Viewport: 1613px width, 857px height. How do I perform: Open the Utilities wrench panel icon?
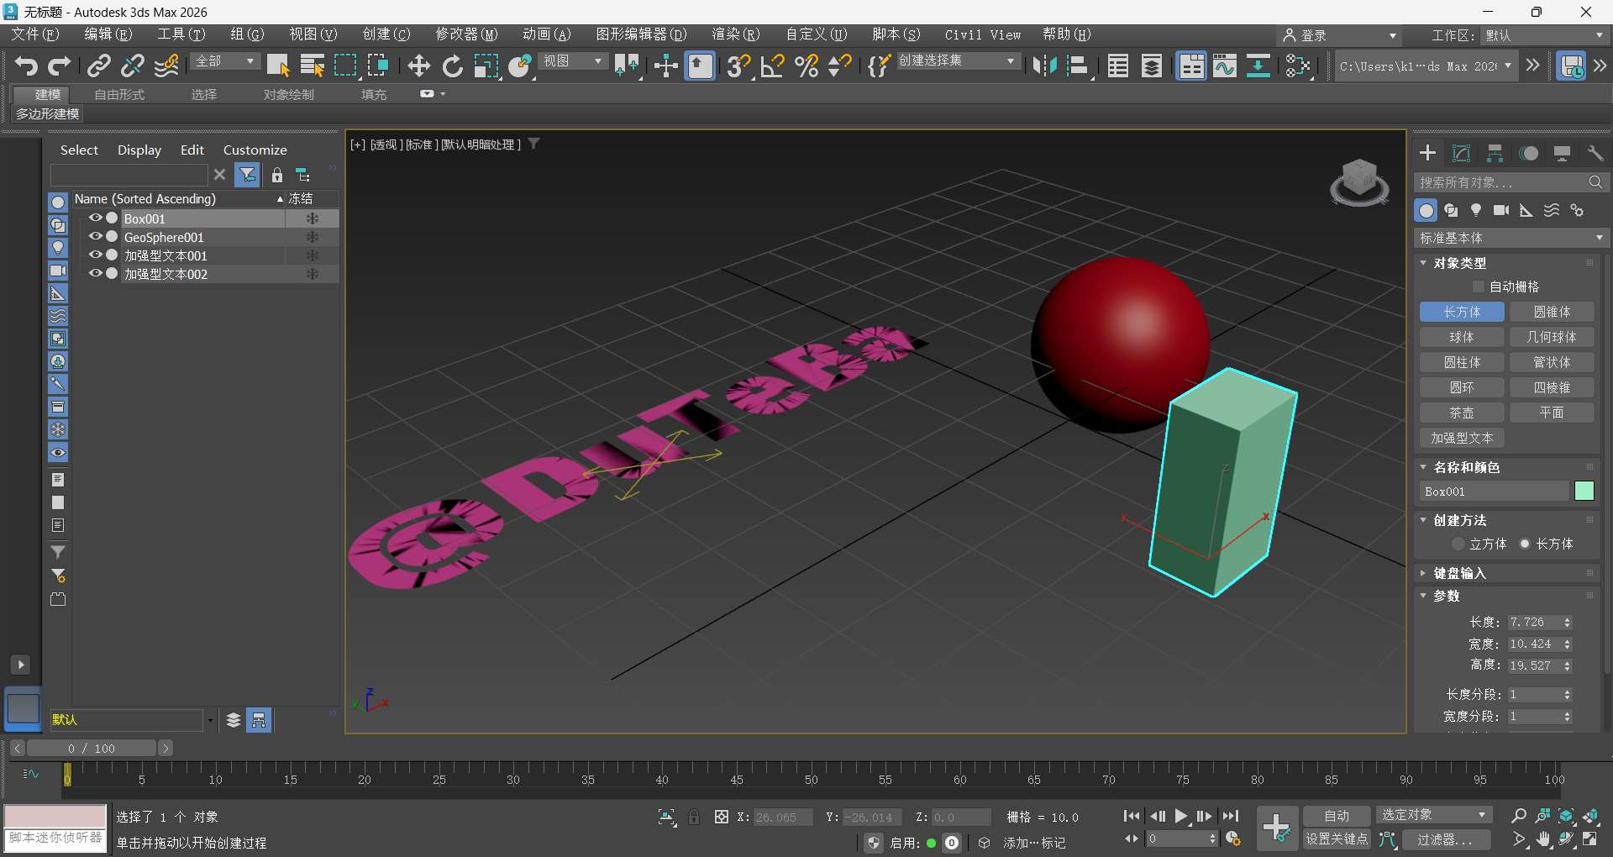pyautogui.click(x=1595, y=153)
